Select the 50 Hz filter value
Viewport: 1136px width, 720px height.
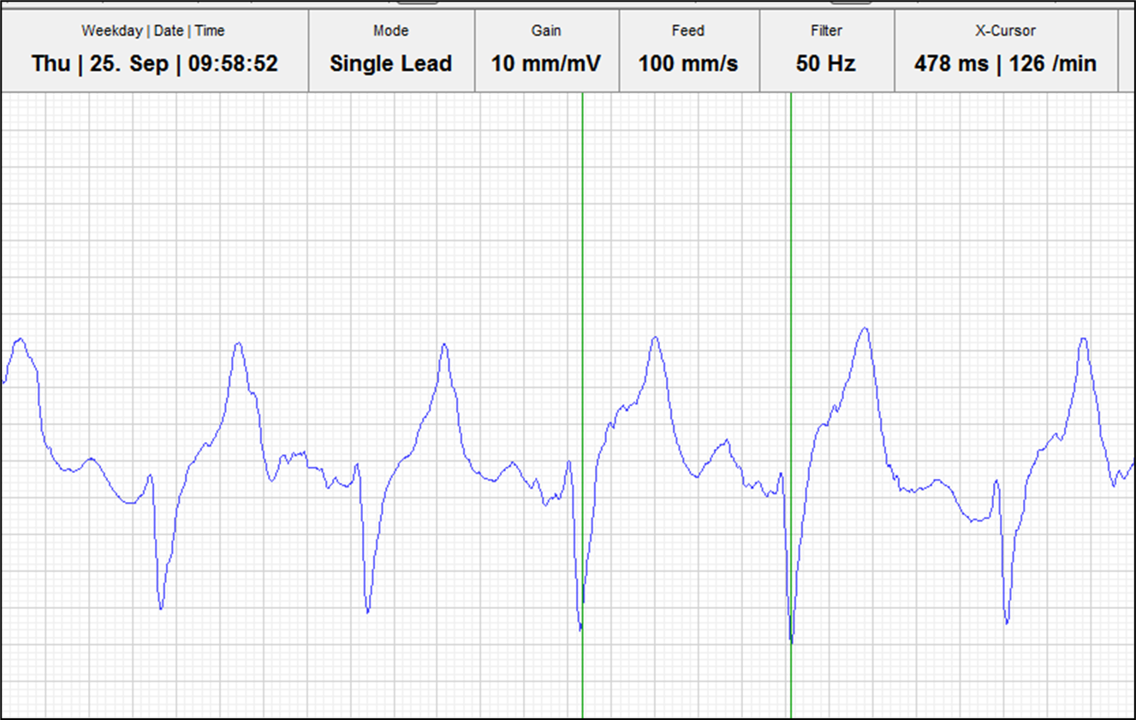coord(826,64)
